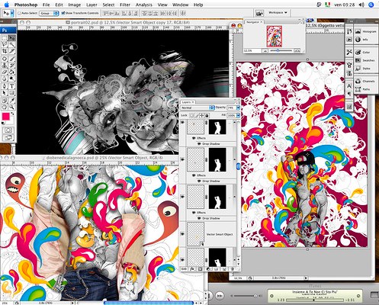Viewport: 379px width, 305px height.
Task: Add layer mask in Layers panel
Action: click(x=200, y=268)
